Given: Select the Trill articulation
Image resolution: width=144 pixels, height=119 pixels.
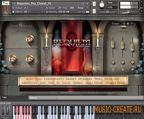Looking at the screenshot, I should point(98,79).
